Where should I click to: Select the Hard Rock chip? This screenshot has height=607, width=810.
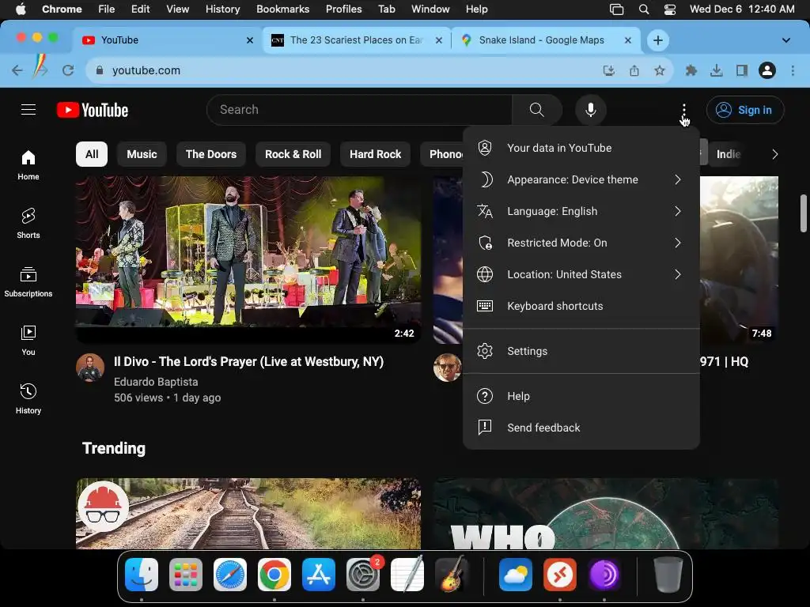(x=375, y=154)
